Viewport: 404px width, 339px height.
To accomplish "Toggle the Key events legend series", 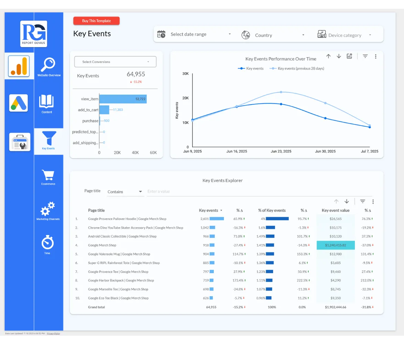I will click(x=250, y=68).
